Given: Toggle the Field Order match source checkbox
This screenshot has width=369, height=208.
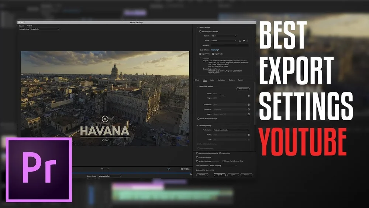Looking at the screenshot, I should click(248, 109).
